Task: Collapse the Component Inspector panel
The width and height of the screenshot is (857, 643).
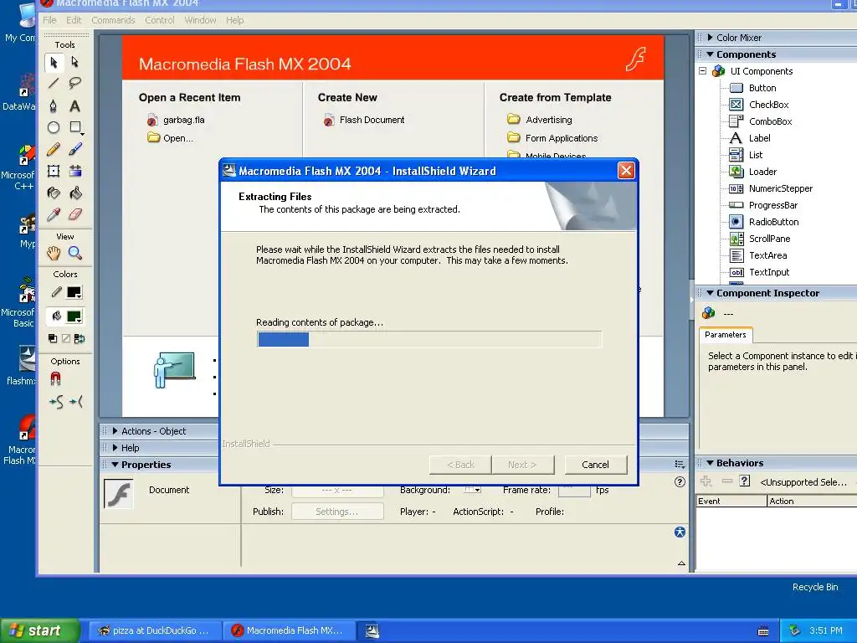Action: pyautogui.click(x=710, y=293)
